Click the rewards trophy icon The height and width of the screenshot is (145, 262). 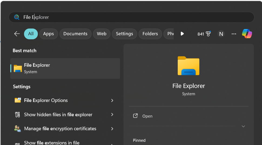[x=208, y=34]
